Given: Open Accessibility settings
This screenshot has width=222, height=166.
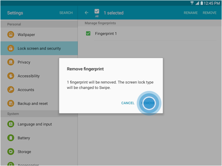Looking at the screenshot, I should click(30, 76).
